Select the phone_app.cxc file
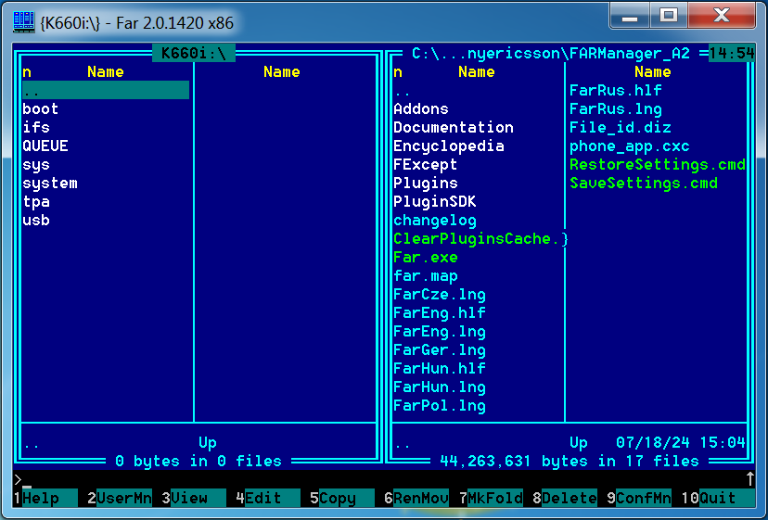768x520 pixels. click(630, 146)
